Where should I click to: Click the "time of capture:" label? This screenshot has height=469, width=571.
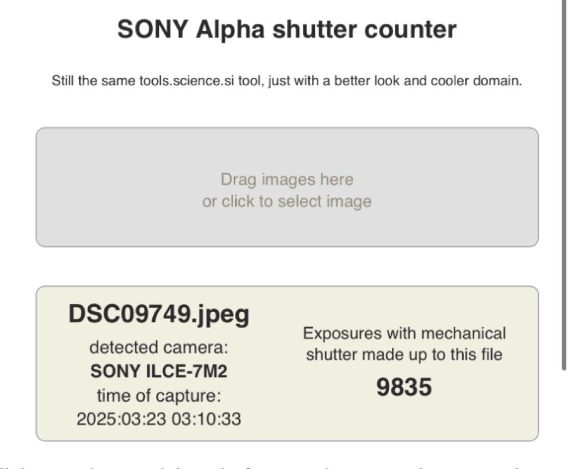159,395
